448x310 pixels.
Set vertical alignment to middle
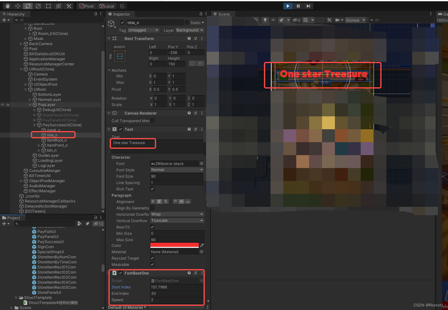[181, 201]
